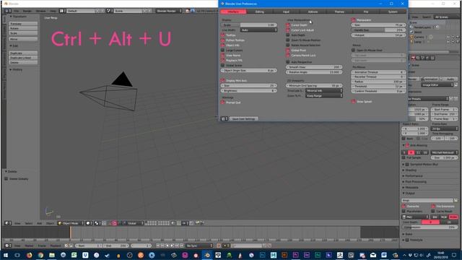Click Duplicate Linked button in tool shelf
Image resolution: width=462 pixels, height=260 pixels.
click(x=23, y=58)
